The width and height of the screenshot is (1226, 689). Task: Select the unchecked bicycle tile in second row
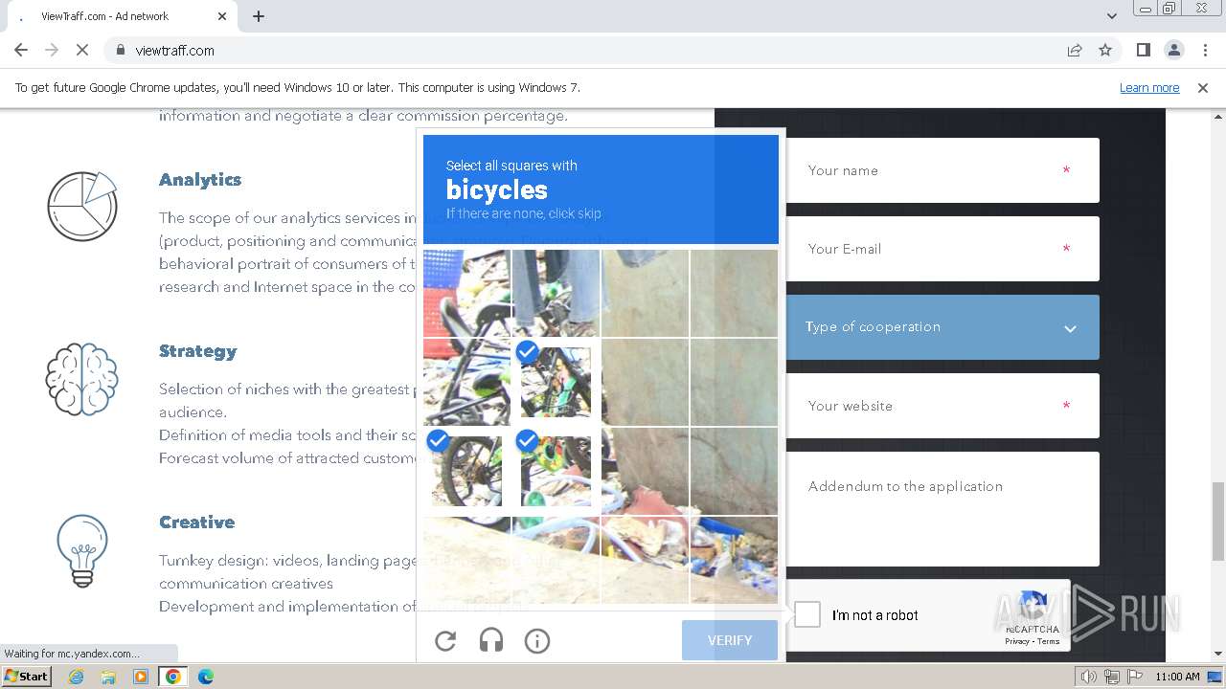[466, 382]
